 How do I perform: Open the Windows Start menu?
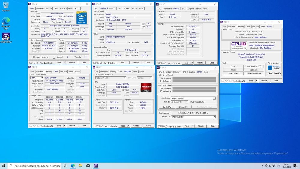click(4, 166)
